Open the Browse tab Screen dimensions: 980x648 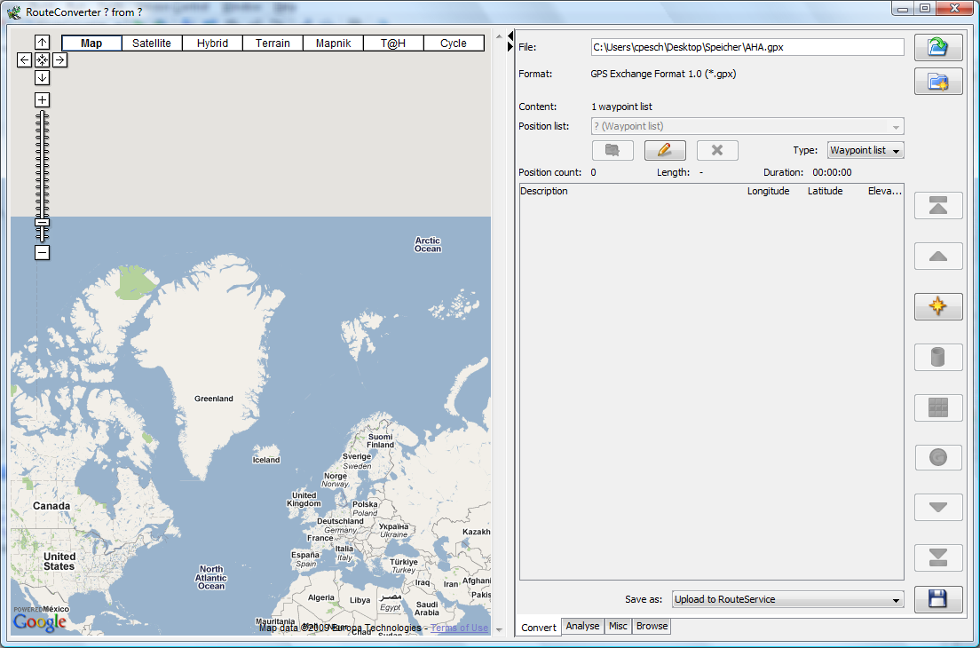click(x=652, y=626)
